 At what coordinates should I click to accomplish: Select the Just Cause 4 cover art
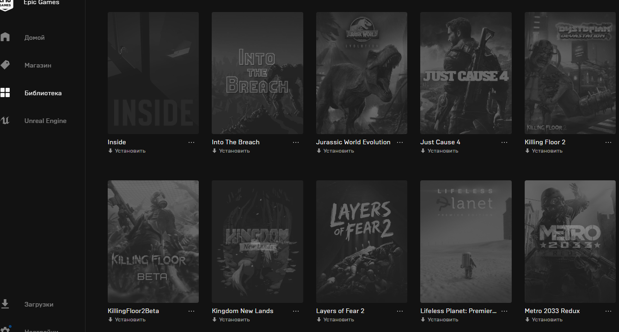[466, 73]
